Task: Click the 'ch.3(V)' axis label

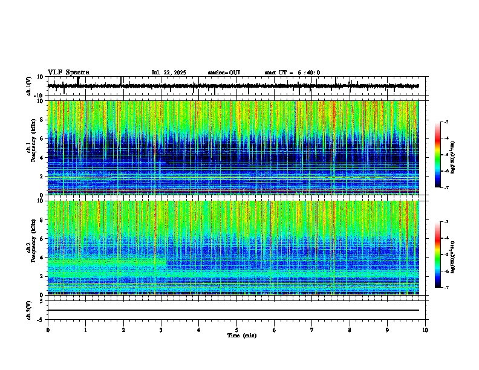Action: pyautogui.click(x=29, y=310)
